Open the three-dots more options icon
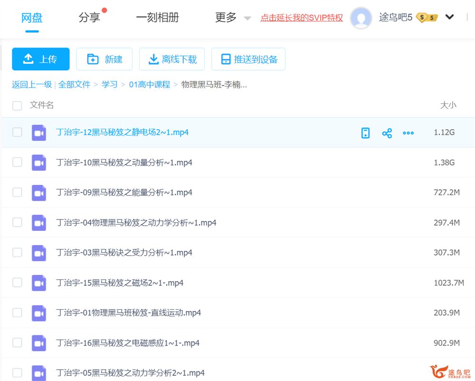The height and width of the screenshot is (381, 475). point(408,133)
